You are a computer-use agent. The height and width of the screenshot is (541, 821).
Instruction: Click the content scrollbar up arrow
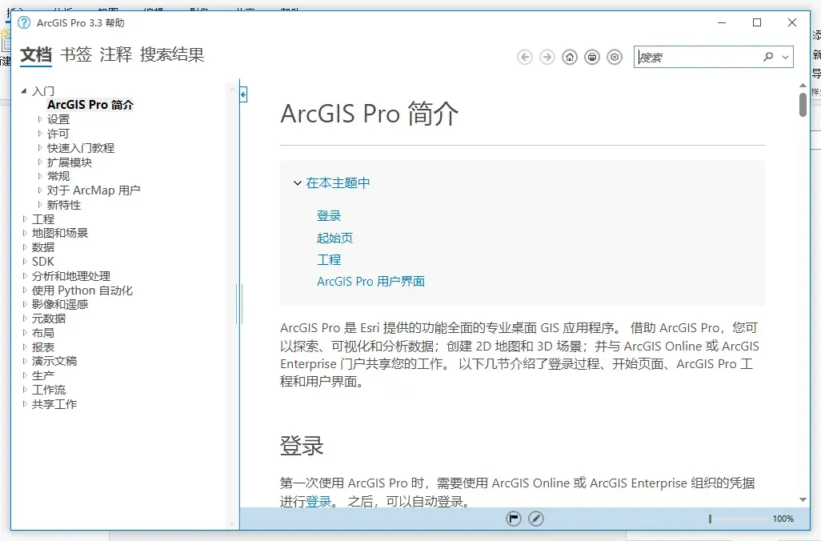(803, 85)
